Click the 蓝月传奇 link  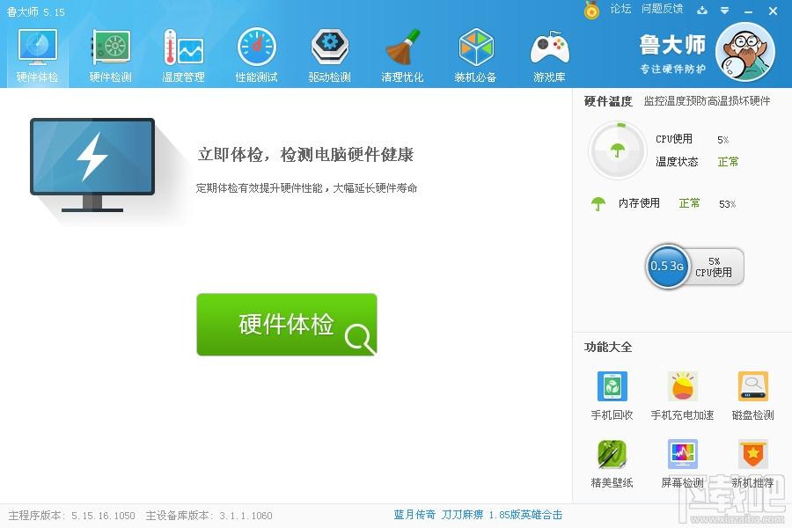tap(414, 515)
